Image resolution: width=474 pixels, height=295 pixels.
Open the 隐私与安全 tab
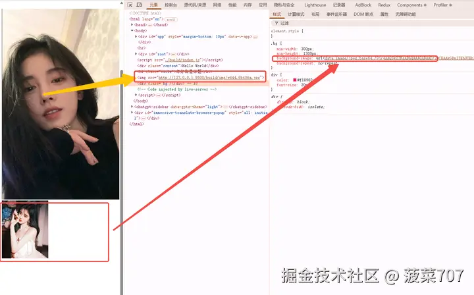tap(284, 5)
